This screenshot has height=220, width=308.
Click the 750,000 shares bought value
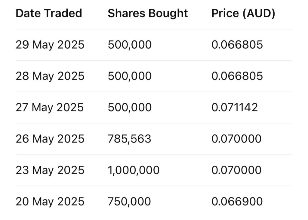(129, 201)
